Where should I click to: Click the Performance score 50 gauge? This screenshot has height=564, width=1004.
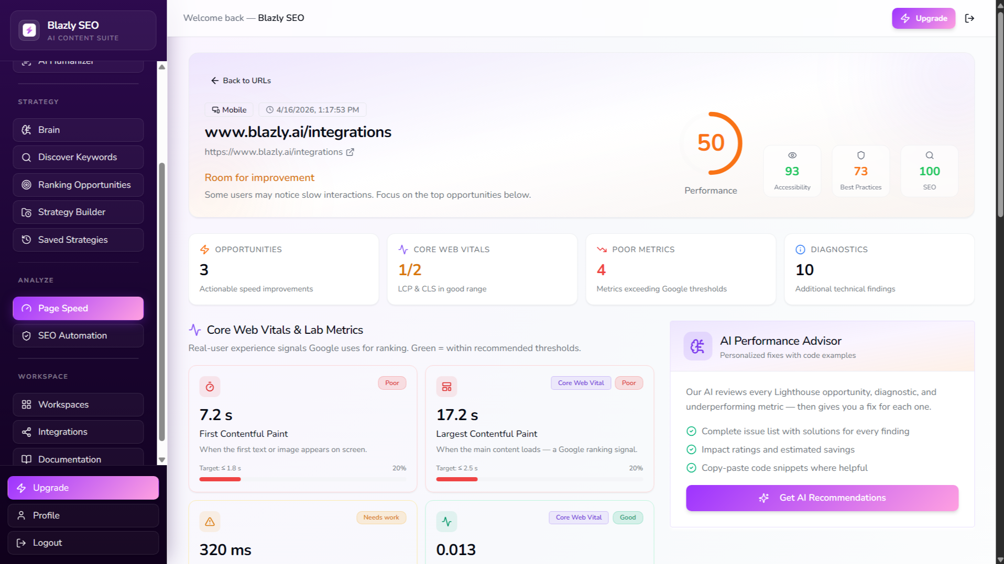711,143
